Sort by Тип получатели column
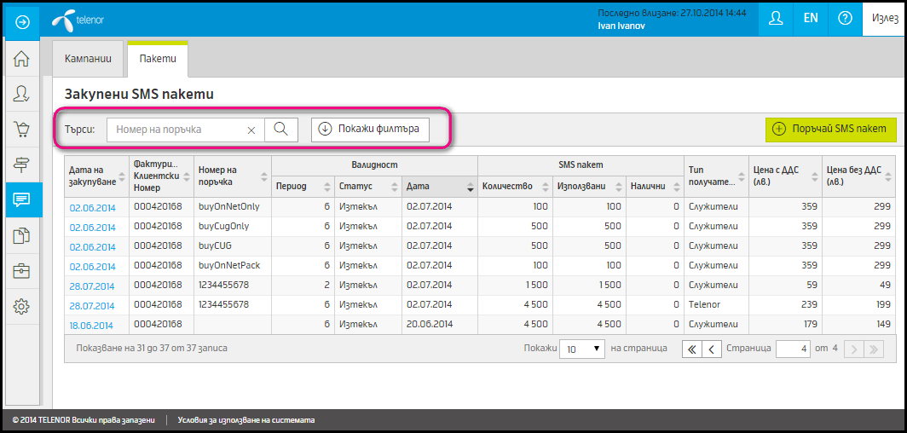The width and height of the screenshot is (907, 433). click(x=716, y=176)
